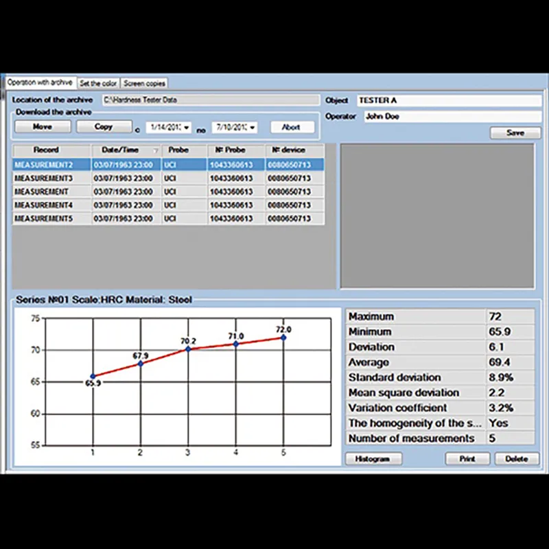Viewport: 549px width, 549px height.
Task: Delete the selected measurement record
Action: click(517, 458)
